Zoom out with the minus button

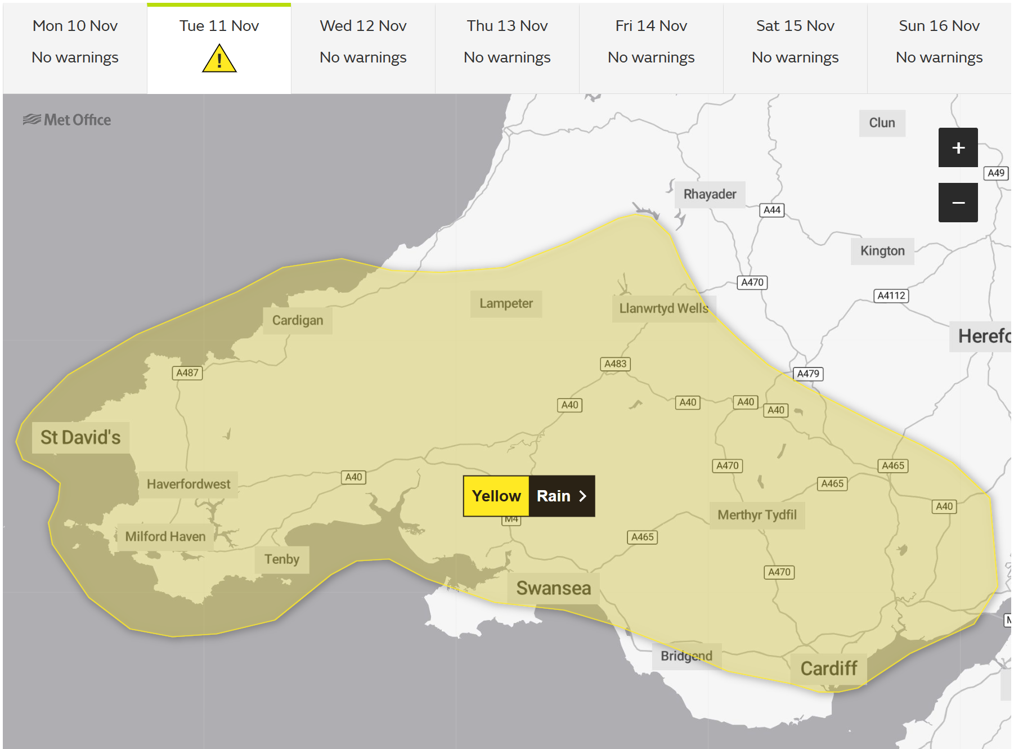tap(958, 203)
